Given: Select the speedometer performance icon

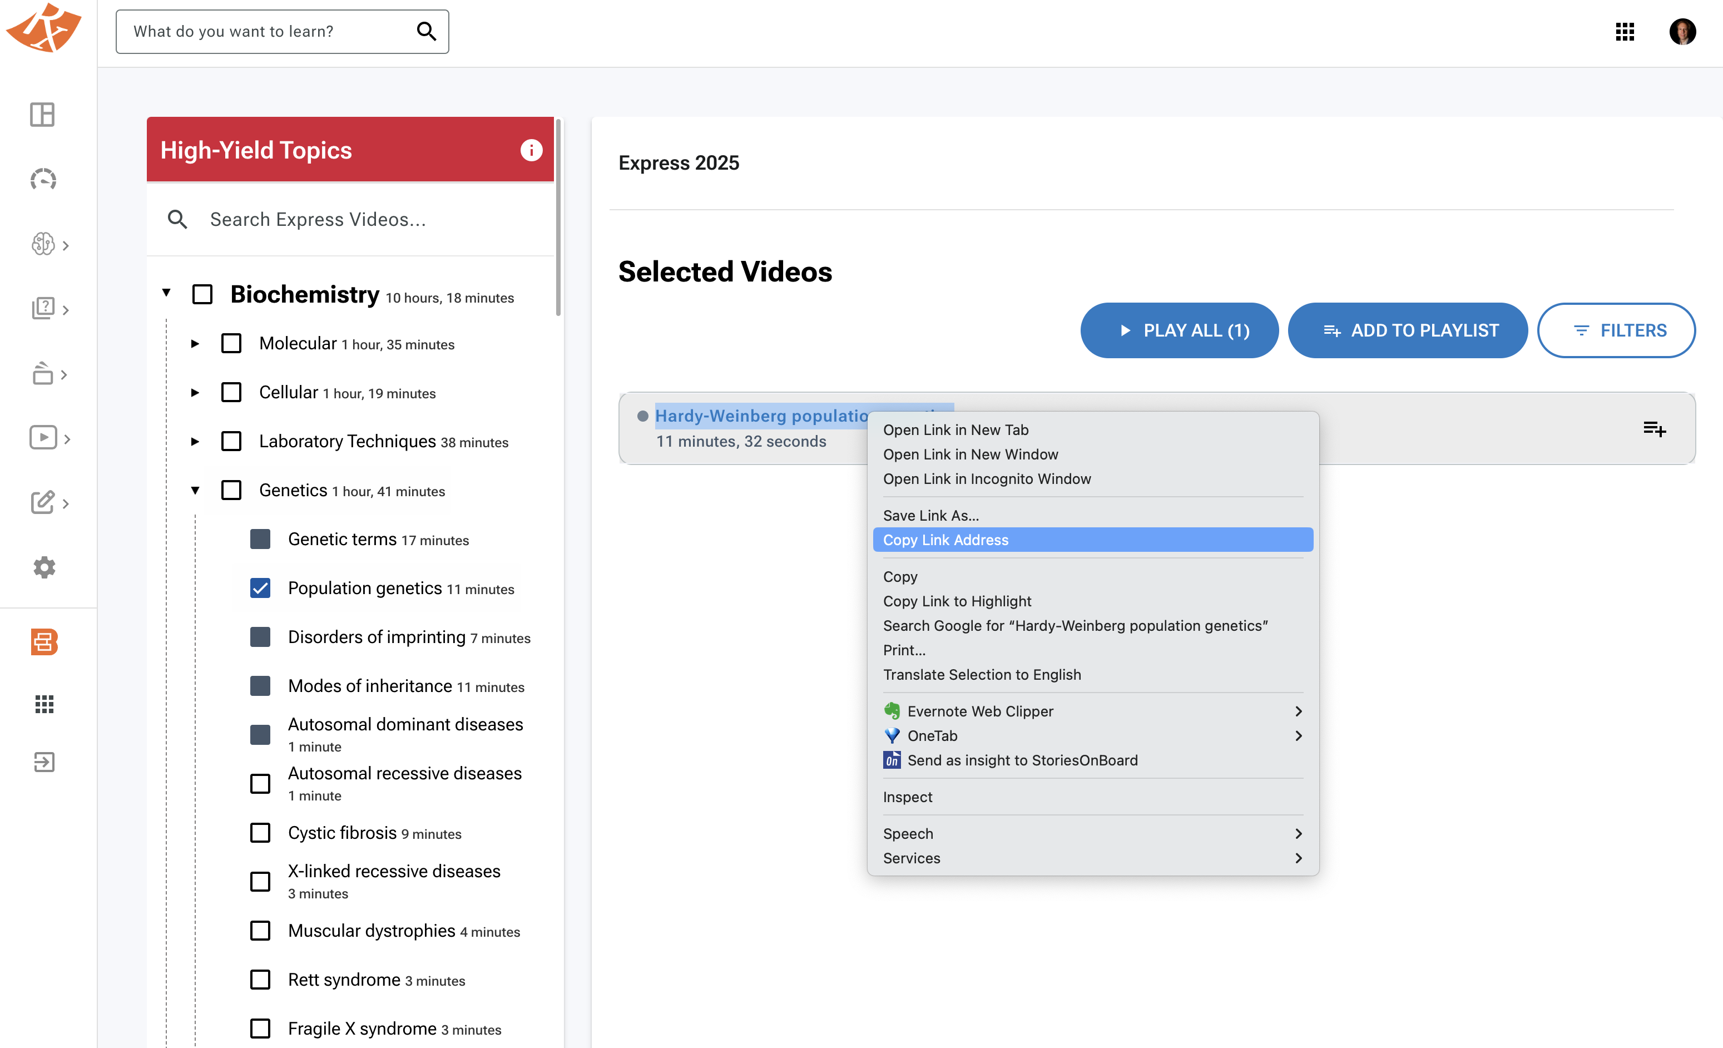Looking at the screenshot, I should click(x=43, y=180).
